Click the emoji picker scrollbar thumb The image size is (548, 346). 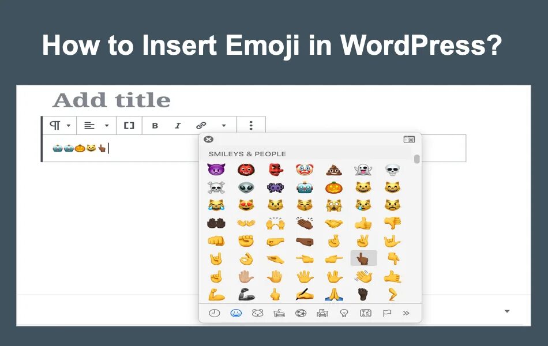(x=416, y=159)
